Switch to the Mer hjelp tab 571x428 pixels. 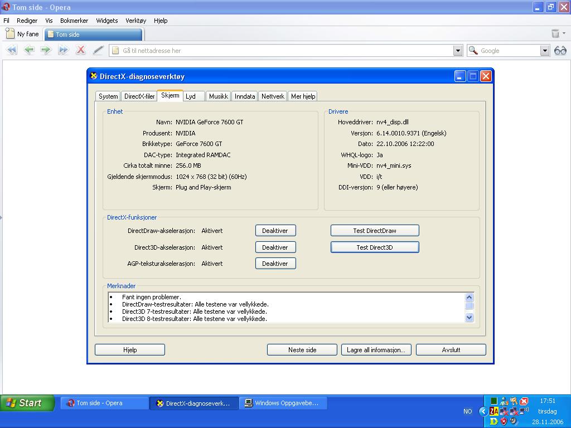click(303, 96)
